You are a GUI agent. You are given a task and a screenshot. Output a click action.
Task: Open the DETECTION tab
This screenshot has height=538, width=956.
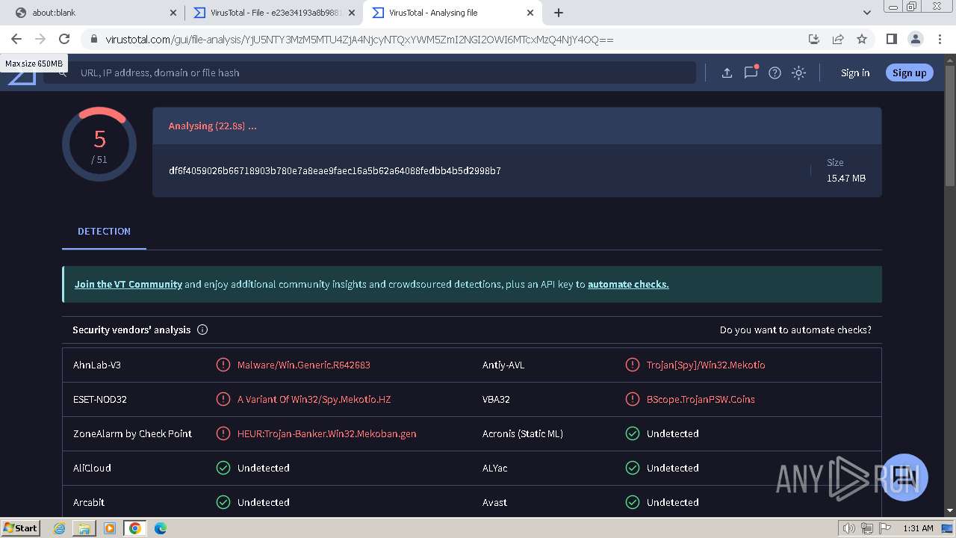[104, 232]
